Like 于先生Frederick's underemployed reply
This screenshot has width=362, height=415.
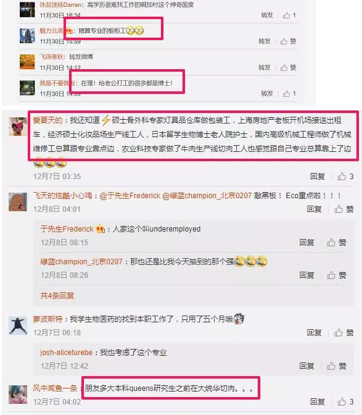click(336, 242)
